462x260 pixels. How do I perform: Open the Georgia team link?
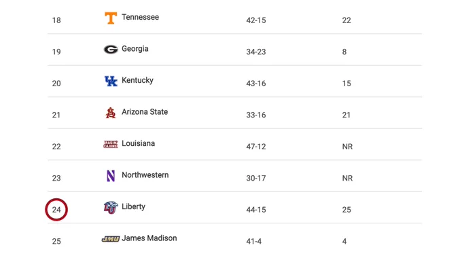point(135,49)
